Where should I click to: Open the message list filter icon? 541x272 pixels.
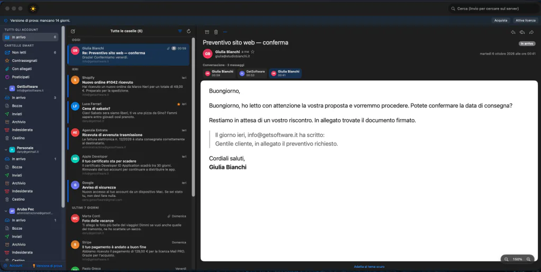coord(180,31)
